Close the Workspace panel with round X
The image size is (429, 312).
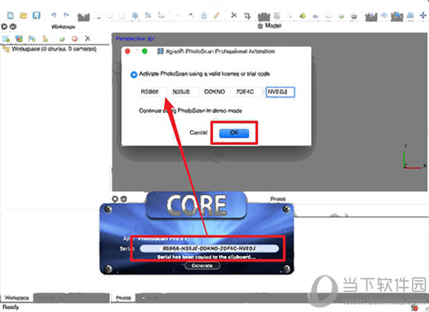4,27
